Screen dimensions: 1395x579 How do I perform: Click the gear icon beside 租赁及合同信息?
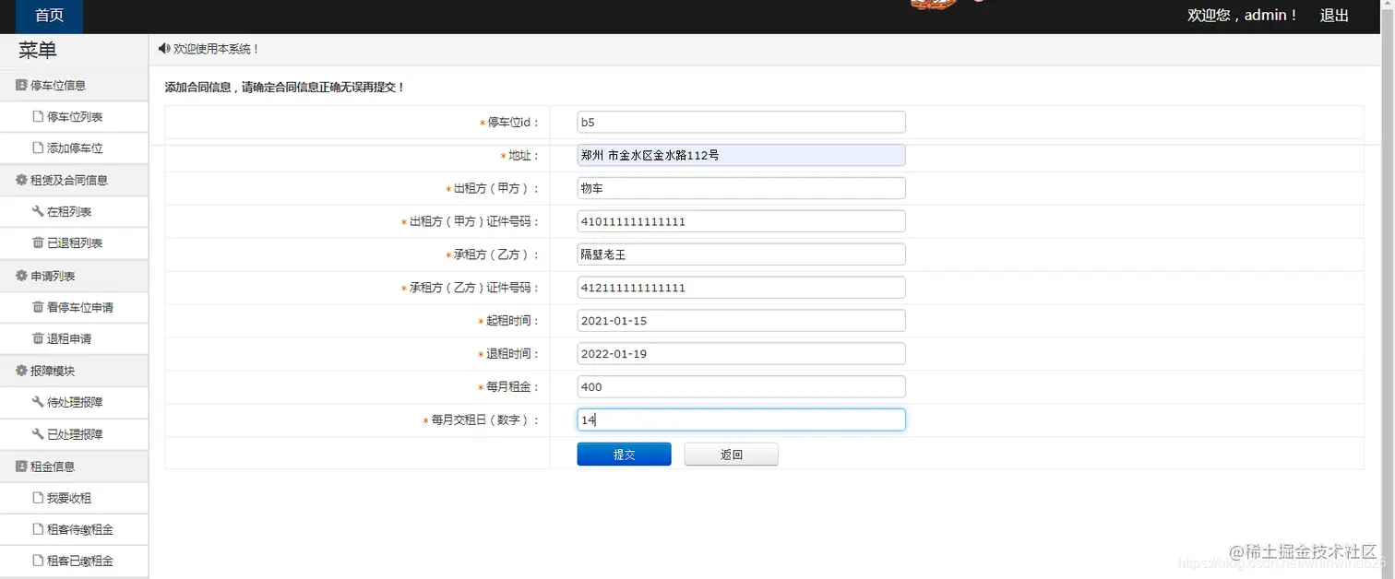[21, 181]
